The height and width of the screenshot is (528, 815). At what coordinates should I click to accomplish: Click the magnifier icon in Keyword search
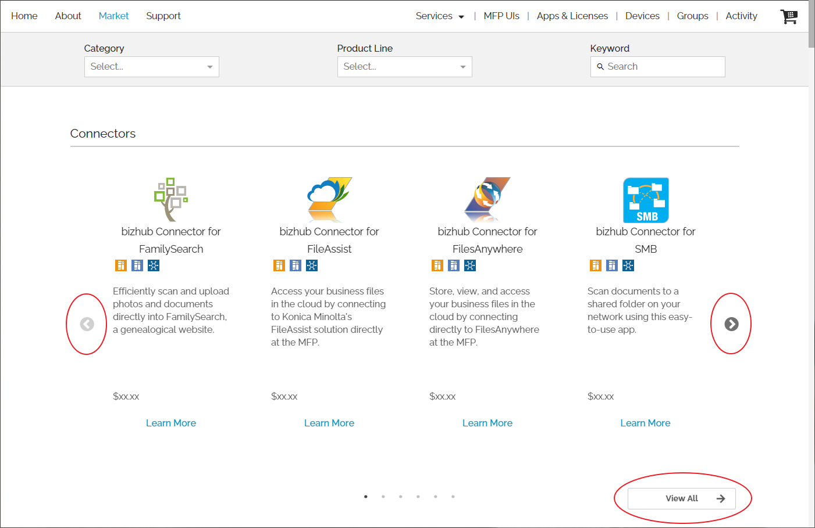(600, 67)
